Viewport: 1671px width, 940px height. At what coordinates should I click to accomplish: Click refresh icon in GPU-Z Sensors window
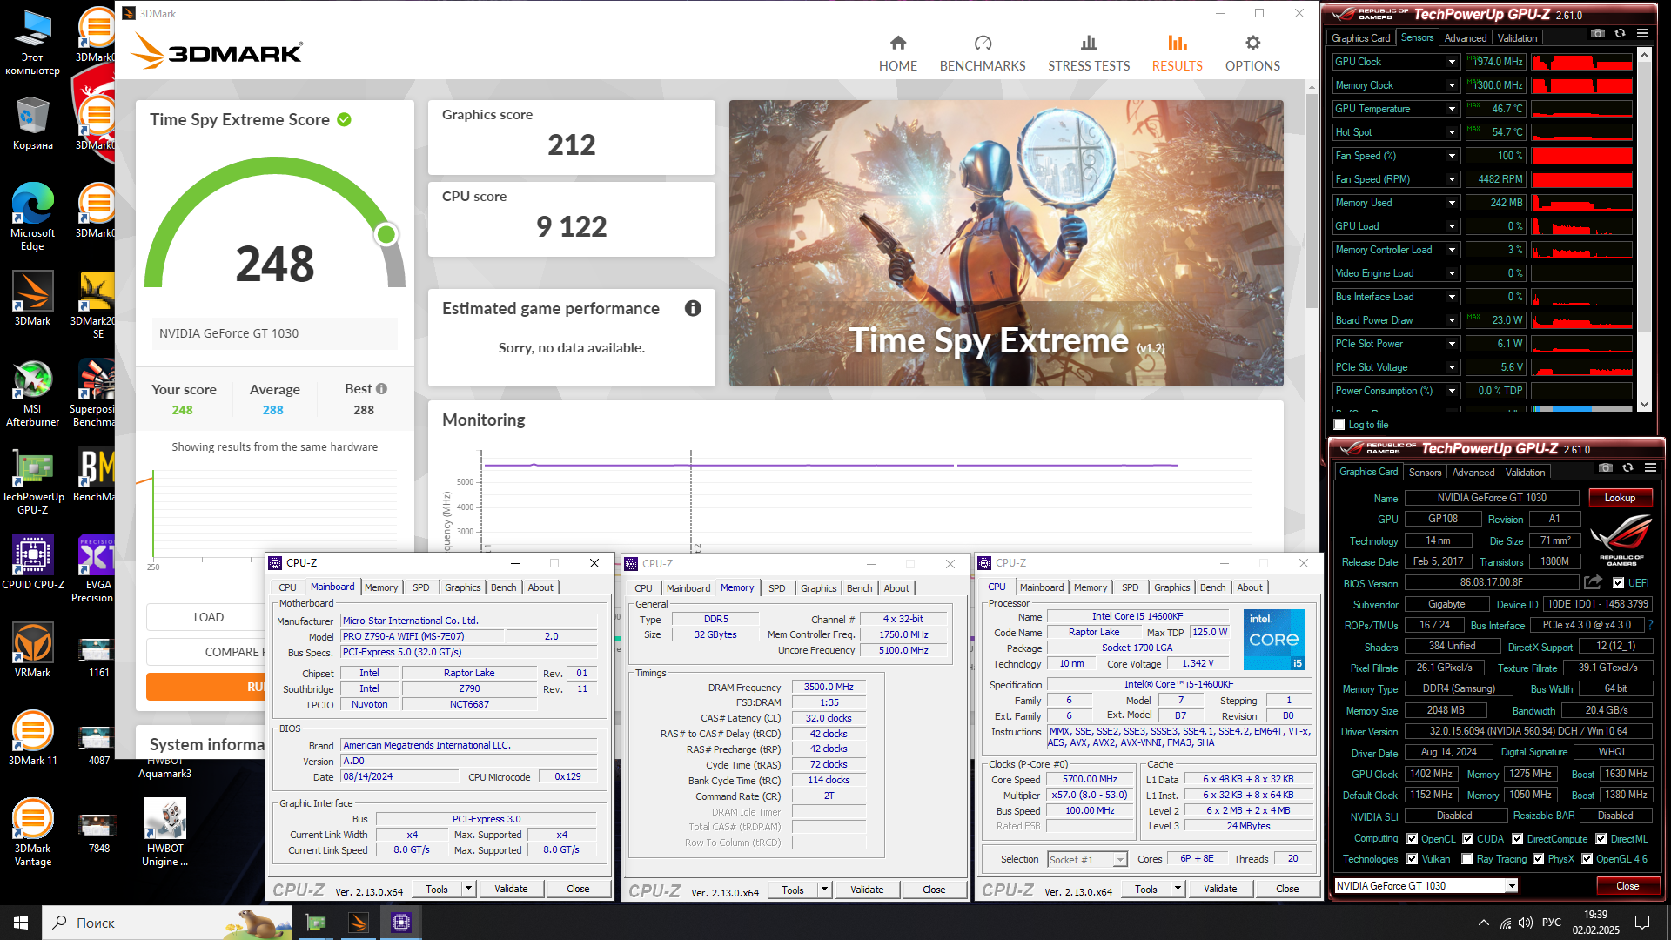coord(1620,33)
